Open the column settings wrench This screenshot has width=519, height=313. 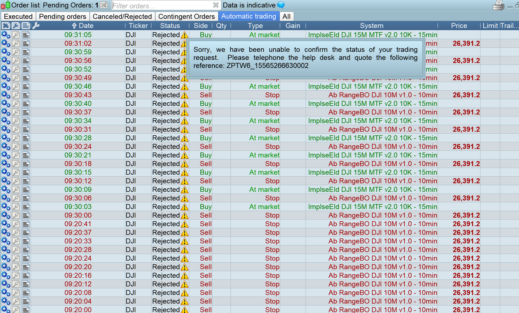(x=36, y=26)
